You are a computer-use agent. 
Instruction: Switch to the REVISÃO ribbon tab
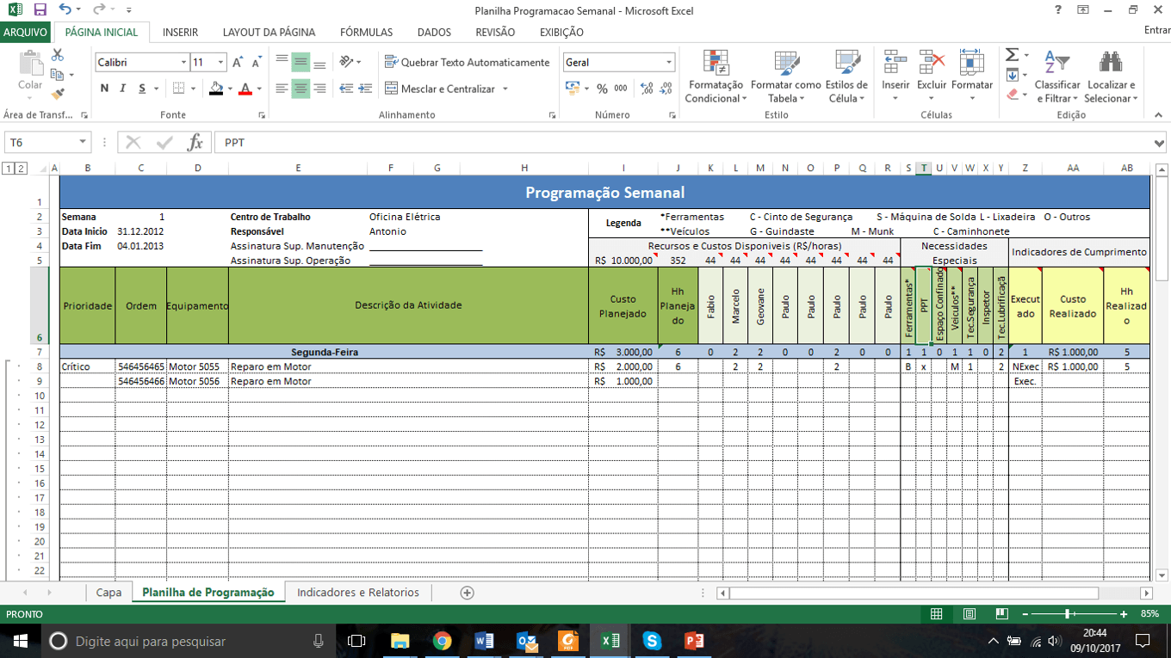click(x=495, y=32)
